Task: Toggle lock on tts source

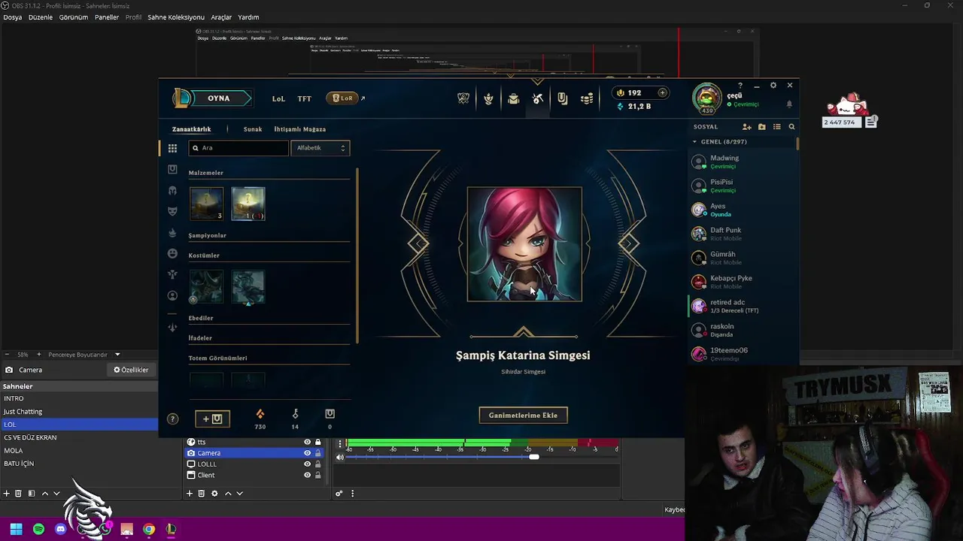Action: point(317,442)
